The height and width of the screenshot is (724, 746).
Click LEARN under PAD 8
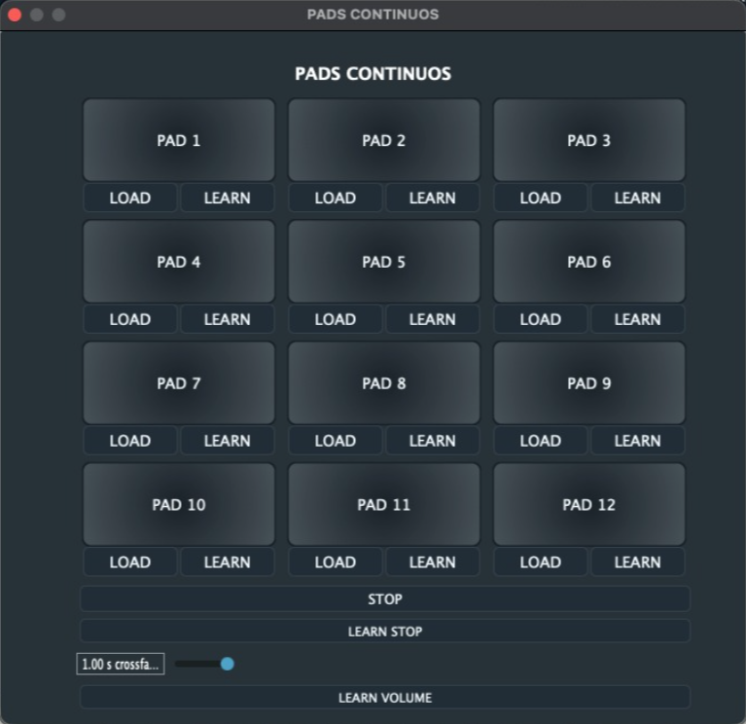tap(433, 440)
